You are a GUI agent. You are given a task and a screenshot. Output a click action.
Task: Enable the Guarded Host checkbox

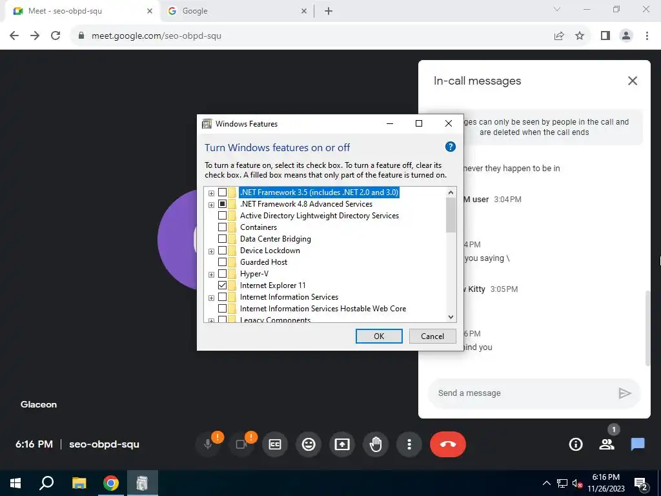[222, 262]
